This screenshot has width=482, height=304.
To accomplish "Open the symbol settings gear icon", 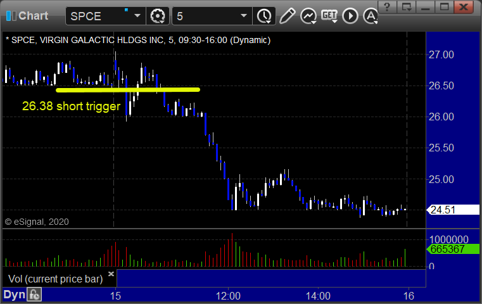I will [157, 16].
